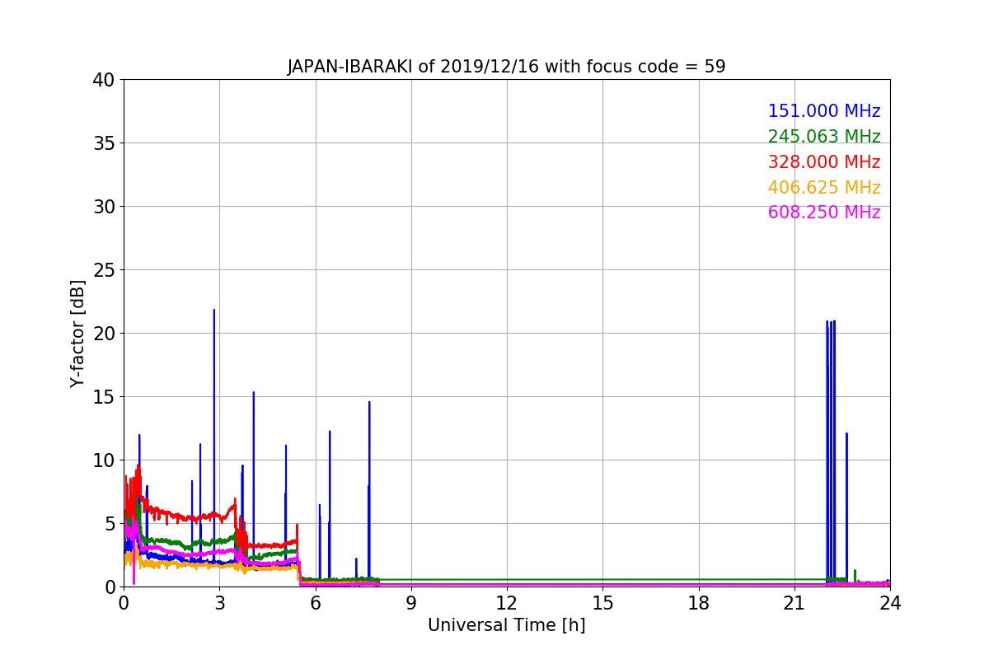Image resolution: width=989 pixels, height=659 pixels.
Task: Select the 245.063 MHz legend label
Action: point(823,137)
